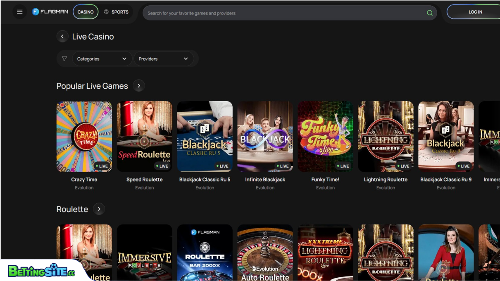Open the hamburger menu
The height and width of the screenshot is (281, 500).
19,12
